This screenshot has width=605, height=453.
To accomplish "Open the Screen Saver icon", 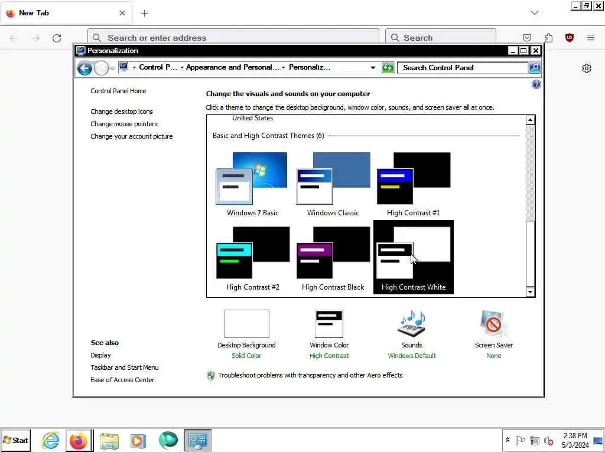I will [x=493, y=324].
